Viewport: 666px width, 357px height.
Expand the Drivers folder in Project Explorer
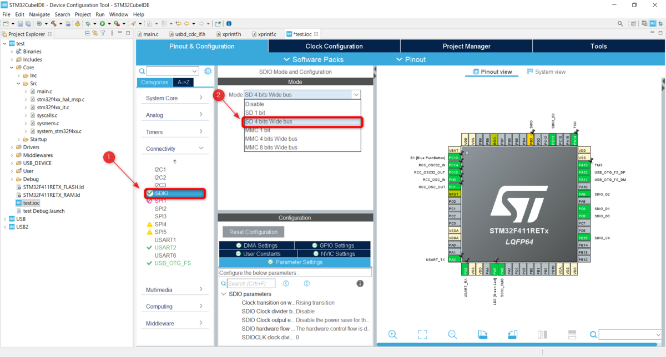tap(12, 147)
